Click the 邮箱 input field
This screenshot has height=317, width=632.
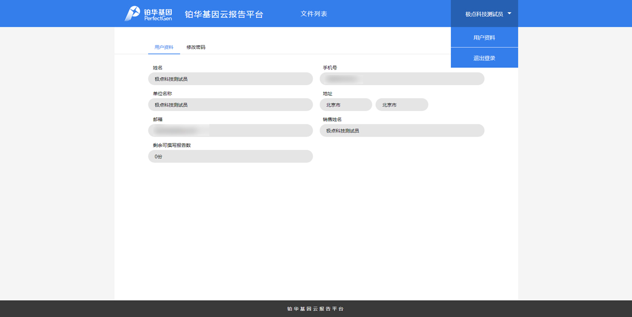[230, 130]
